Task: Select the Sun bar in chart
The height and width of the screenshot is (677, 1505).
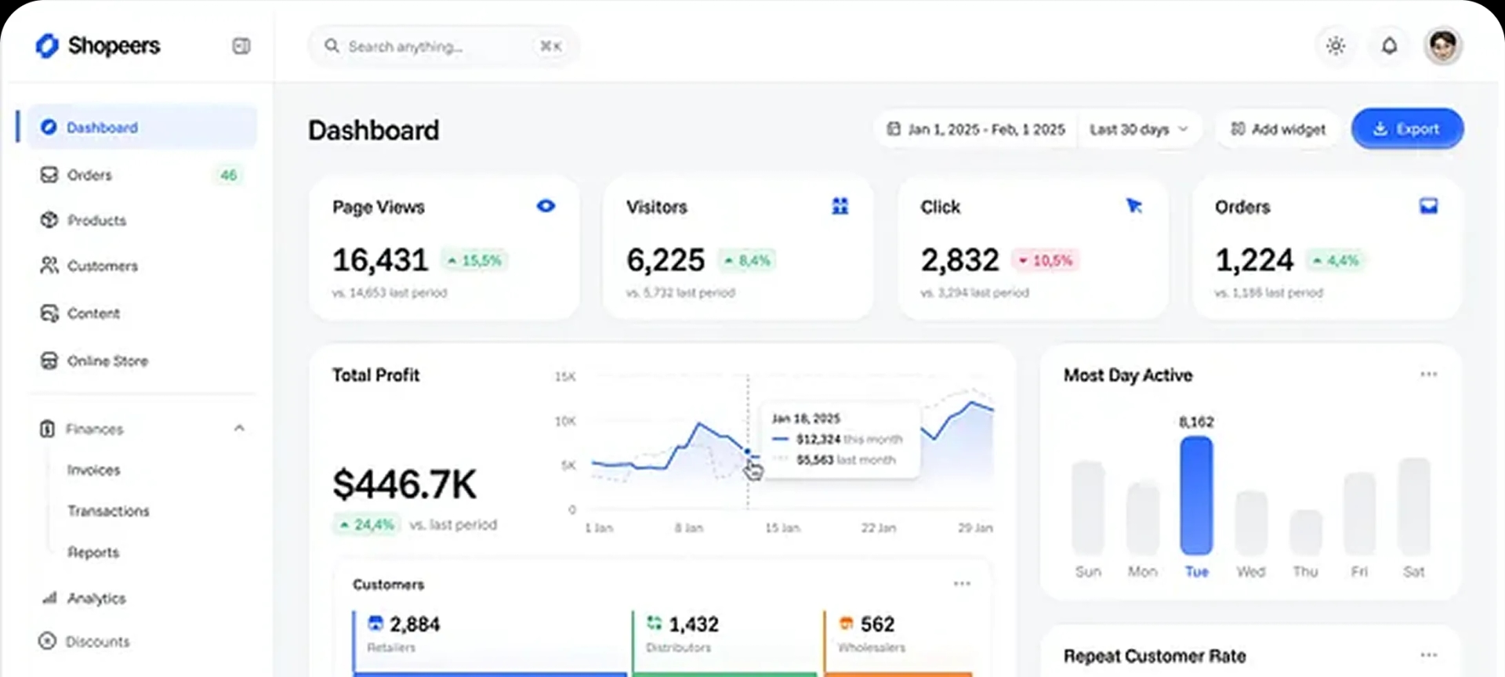Action: tap(1088, 508)
